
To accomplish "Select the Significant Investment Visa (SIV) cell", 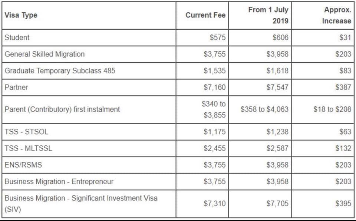I will pos(81,203).
